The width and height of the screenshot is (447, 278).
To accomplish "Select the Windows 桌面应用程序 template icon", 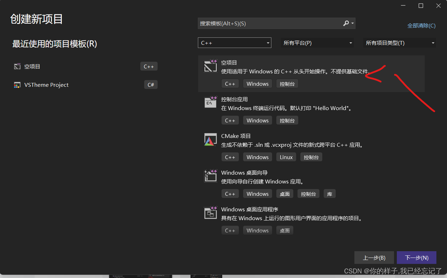I will coord(211,213).
